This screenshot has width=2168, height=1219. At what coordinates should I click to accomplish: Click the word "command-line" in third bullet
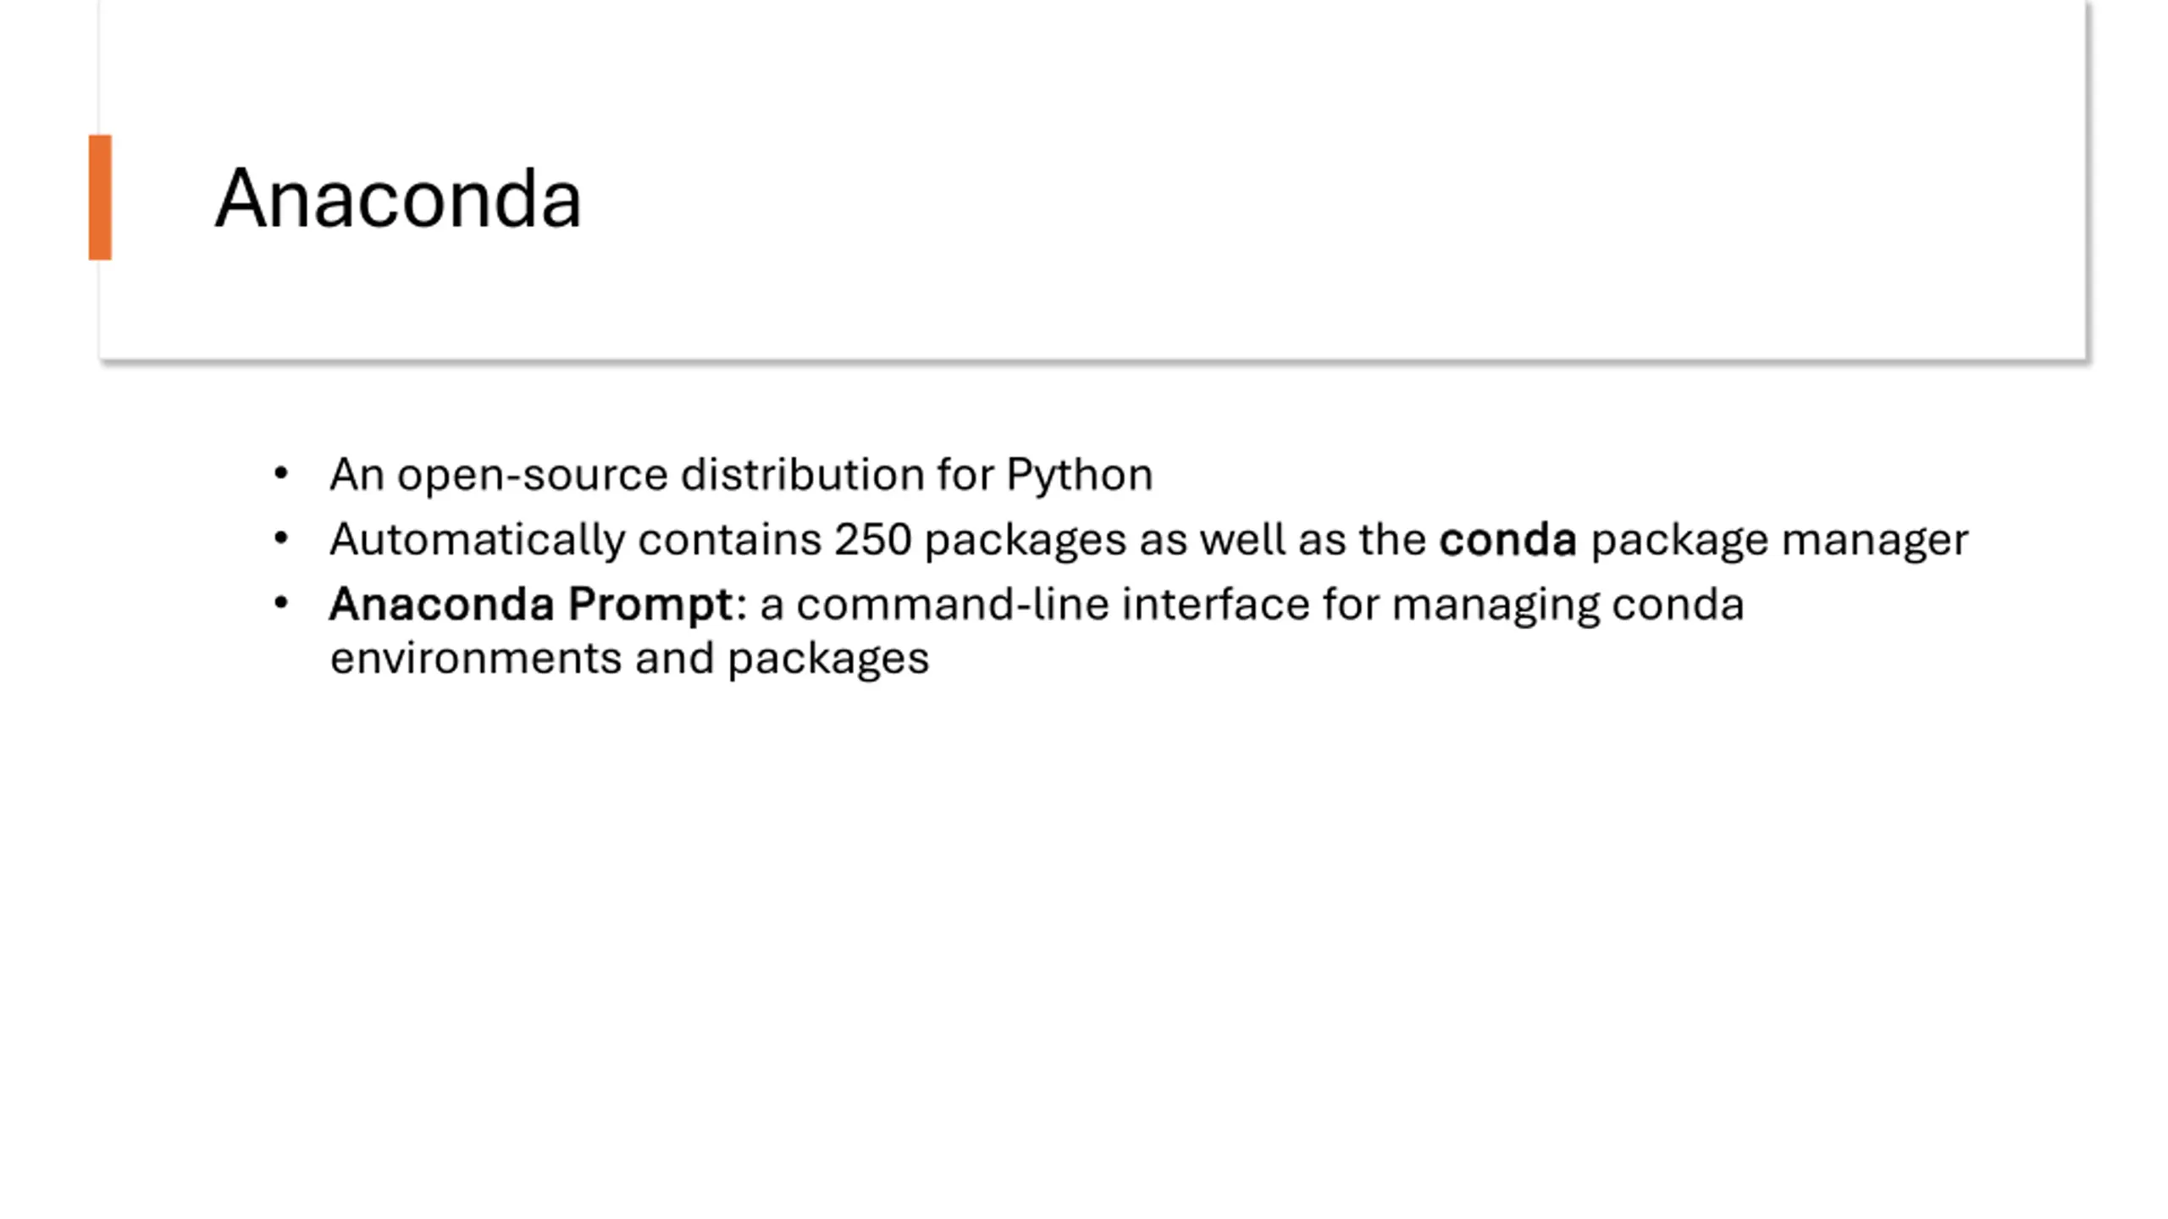click(x=952, y=604)
